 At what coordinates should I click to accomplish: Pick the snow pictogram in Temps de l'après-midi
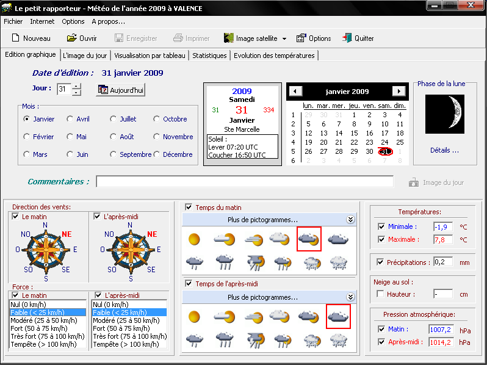pos(340,339)
